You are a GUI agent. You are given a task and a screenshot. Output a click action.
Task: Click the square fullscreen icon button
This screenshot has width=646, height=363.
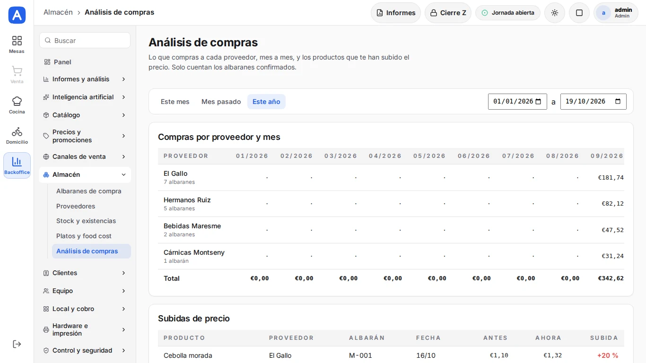(579, 13)
